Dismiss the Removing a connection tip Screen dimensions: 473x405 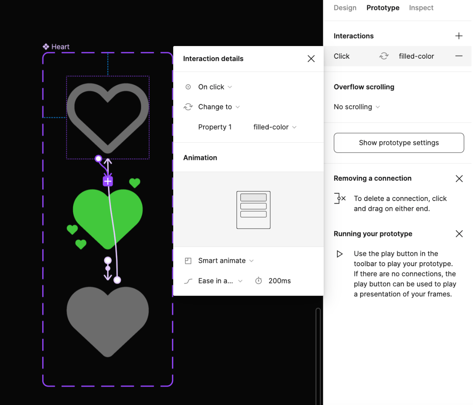pos(459,178)
